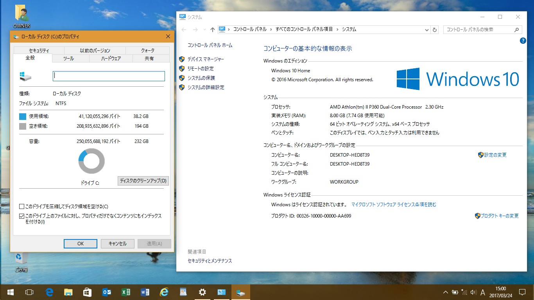Open the recent locations chevron

pyautogui.click(x=204, y=30)
